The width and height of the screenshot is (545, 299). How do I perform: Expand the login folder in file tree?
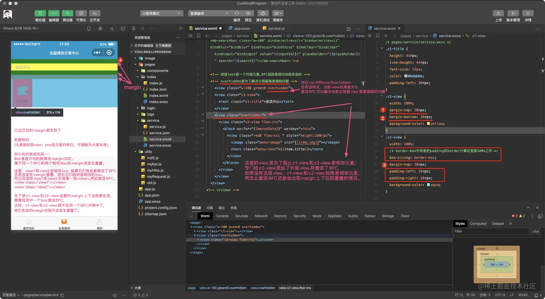[x=151, y=108]
